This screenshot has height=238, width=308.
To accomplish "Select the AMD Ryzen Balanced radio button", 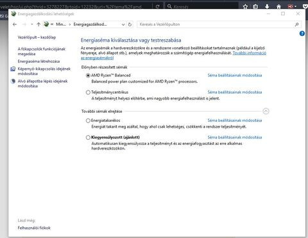I will (x=88, y=76).
